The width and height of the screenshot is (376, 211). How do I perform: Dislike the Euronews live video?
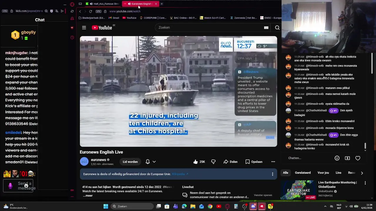point(214,162)
